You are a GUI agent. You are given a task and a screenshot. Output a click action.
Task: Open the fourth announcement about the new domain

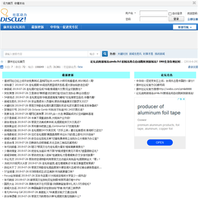click(x=164, y=93)
